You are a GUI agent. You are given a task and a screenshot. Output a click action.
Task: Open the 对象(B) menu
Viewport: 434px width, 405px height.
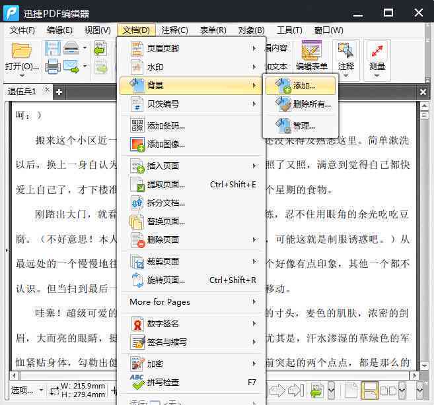251,30
